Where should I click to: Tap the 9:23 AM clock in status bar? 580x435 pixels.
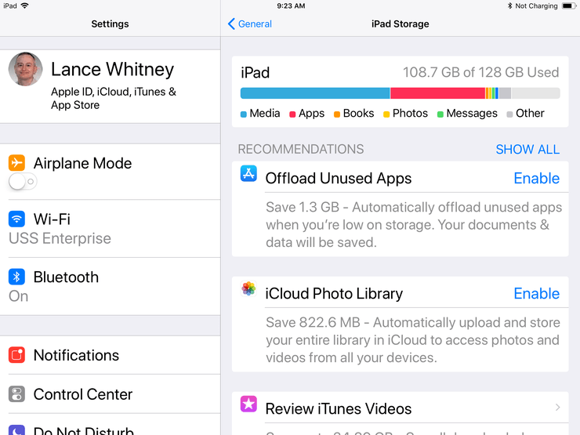(x=291, y=6)
